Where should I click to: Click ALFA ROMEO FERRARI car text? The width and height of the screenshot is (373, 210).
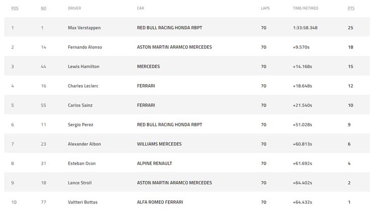[160, 202]
